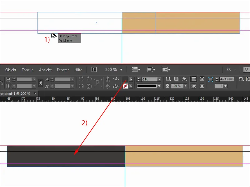Select the next object icon
The height and width of the screenshot is (187, 250).
click(x=116, y=86)
